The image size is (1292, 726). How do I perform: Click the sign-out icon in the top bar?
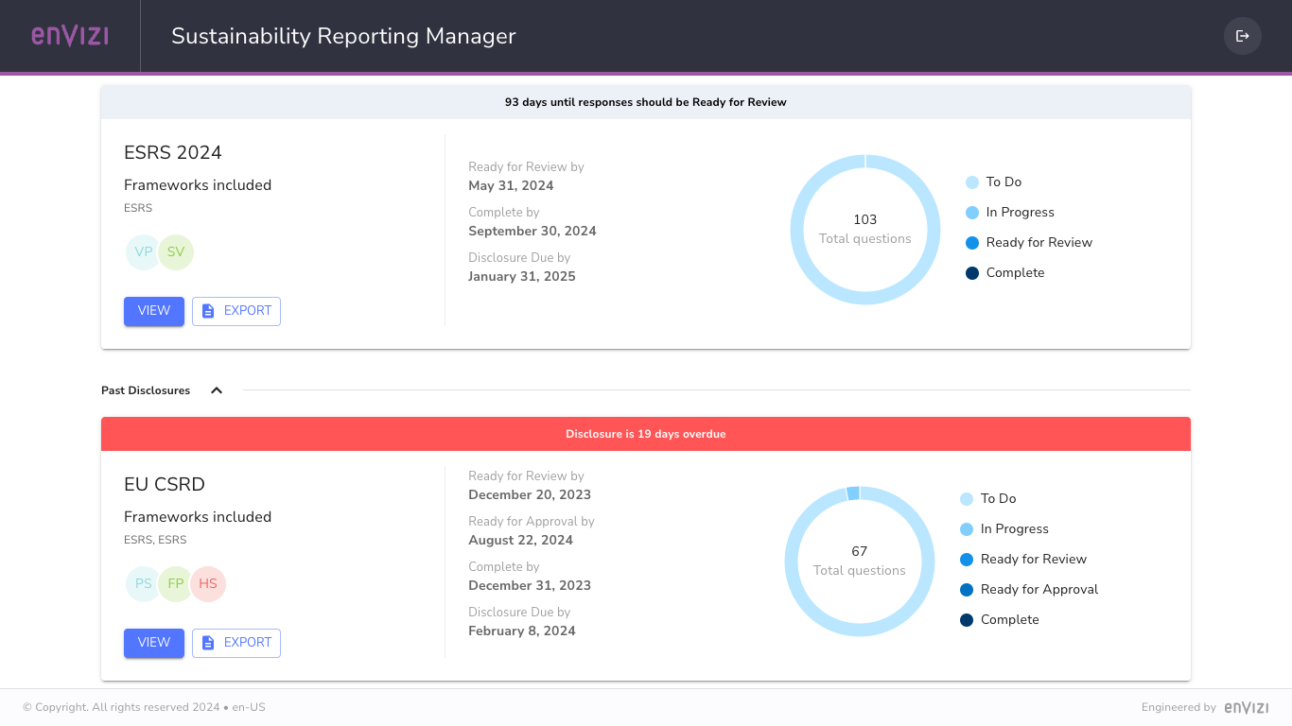(1242, 36)
